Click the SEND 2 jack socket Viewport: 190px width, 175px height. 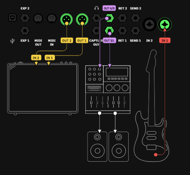click(135, 18)
